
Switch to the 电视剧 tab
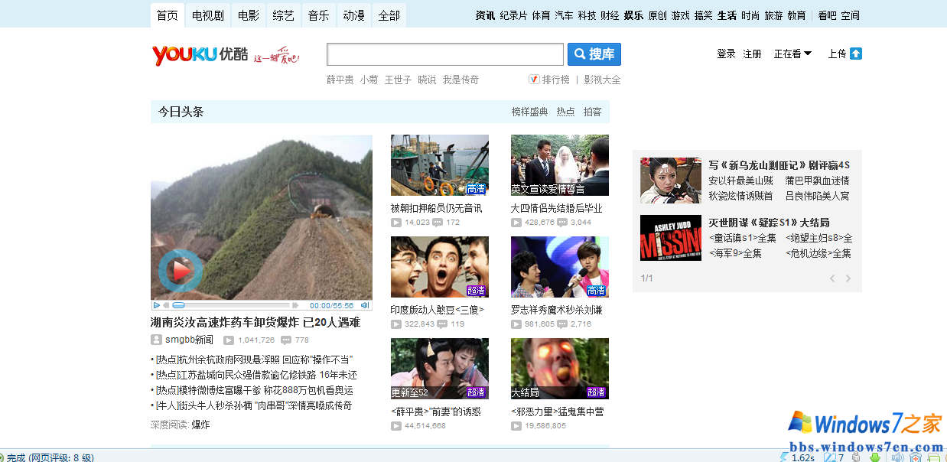click(208, 15)
